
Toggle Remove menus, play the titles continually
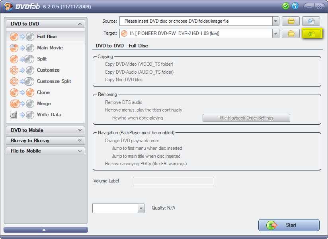coord(143,110)
